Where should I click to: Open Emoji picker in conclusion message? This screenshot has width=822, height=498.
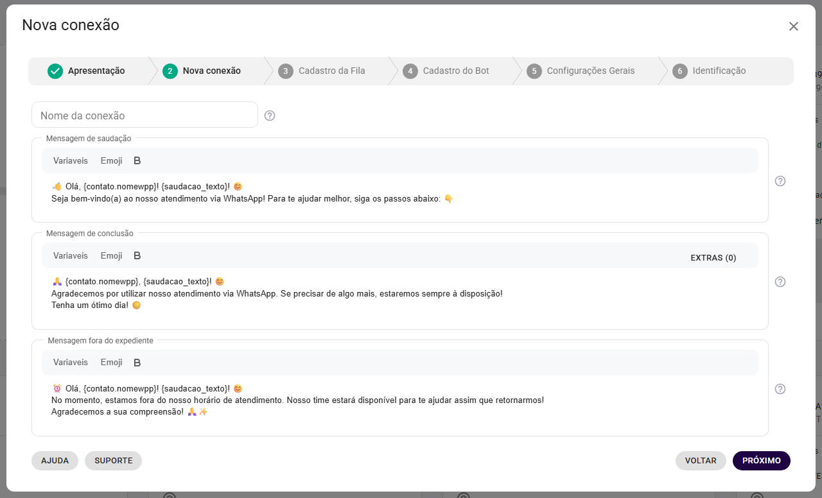111,255
